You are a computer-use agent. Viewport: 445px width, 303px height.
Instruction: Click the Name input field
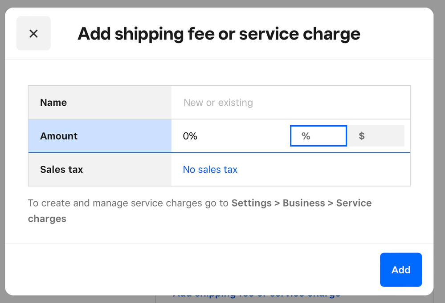click(x=290, y=103)
